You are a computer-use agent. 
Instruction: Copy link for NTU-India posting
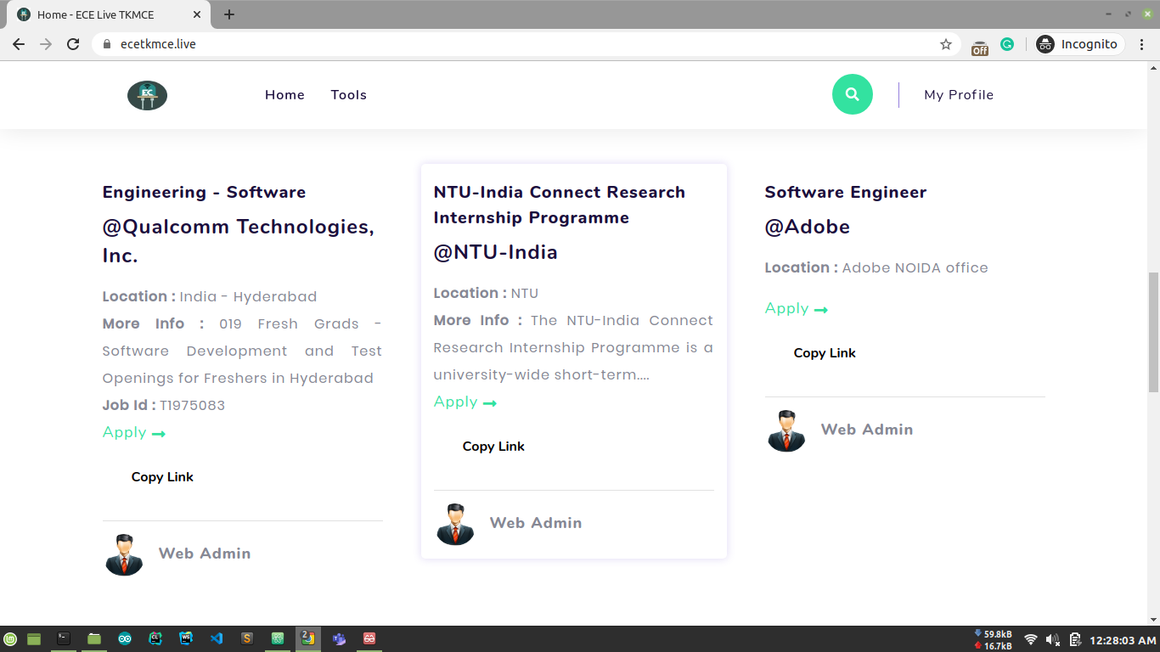[493, 447]
